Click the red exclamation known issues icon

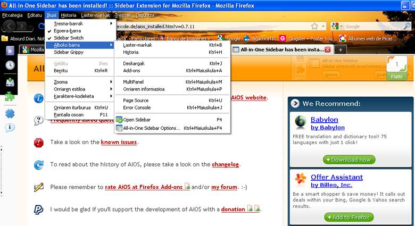(x=39, y=143)
